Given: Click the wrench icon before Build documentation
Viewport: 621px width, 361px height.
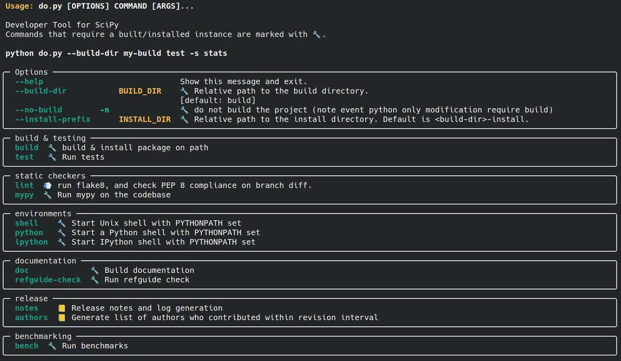Looking at the screenshot, I should click(x=95, y=270).
